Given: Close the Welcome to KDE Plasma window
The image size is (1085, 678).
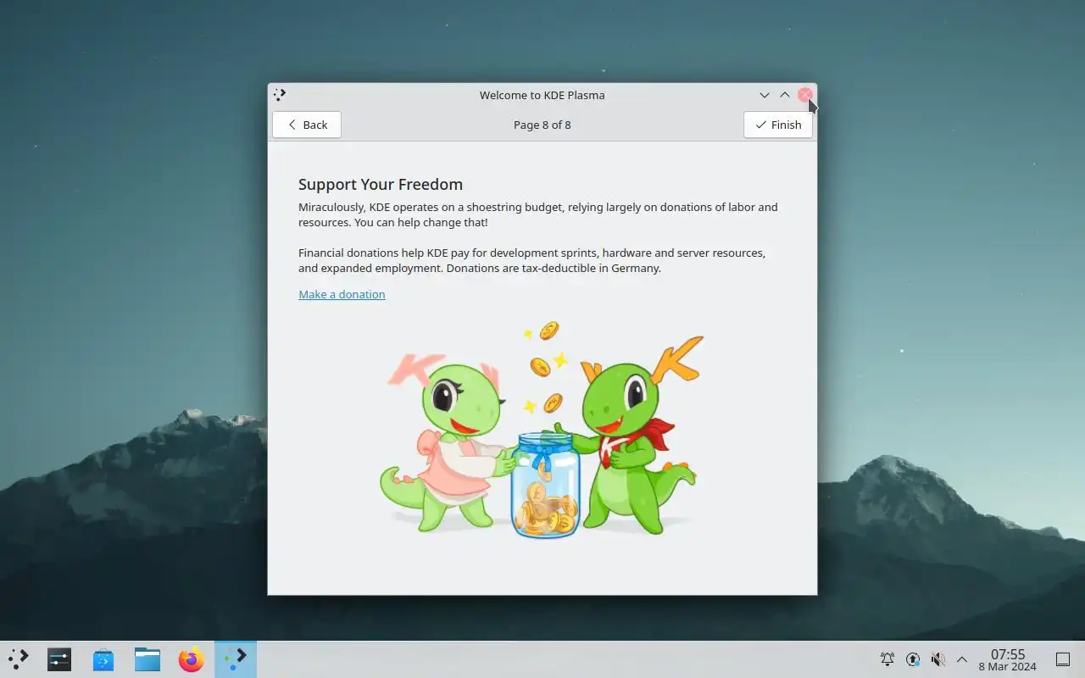Looking at the screenshot, I should coord(805,95).
